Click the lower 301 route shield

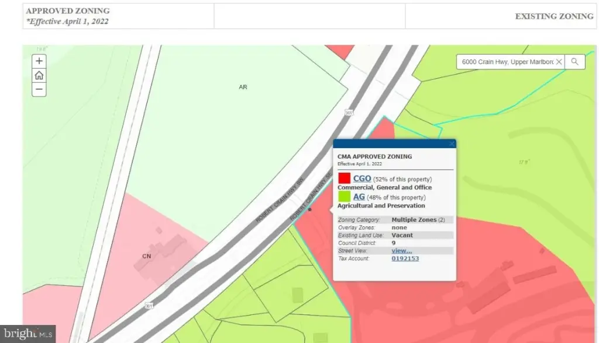point(149,306)
